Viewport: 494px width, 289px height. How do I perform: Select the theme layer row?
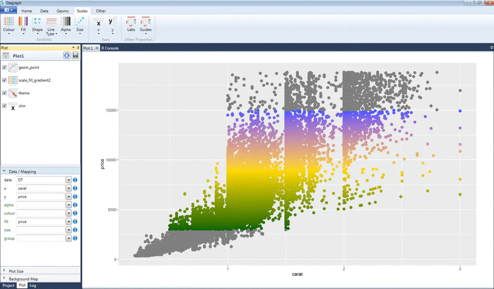pos(40,93)
